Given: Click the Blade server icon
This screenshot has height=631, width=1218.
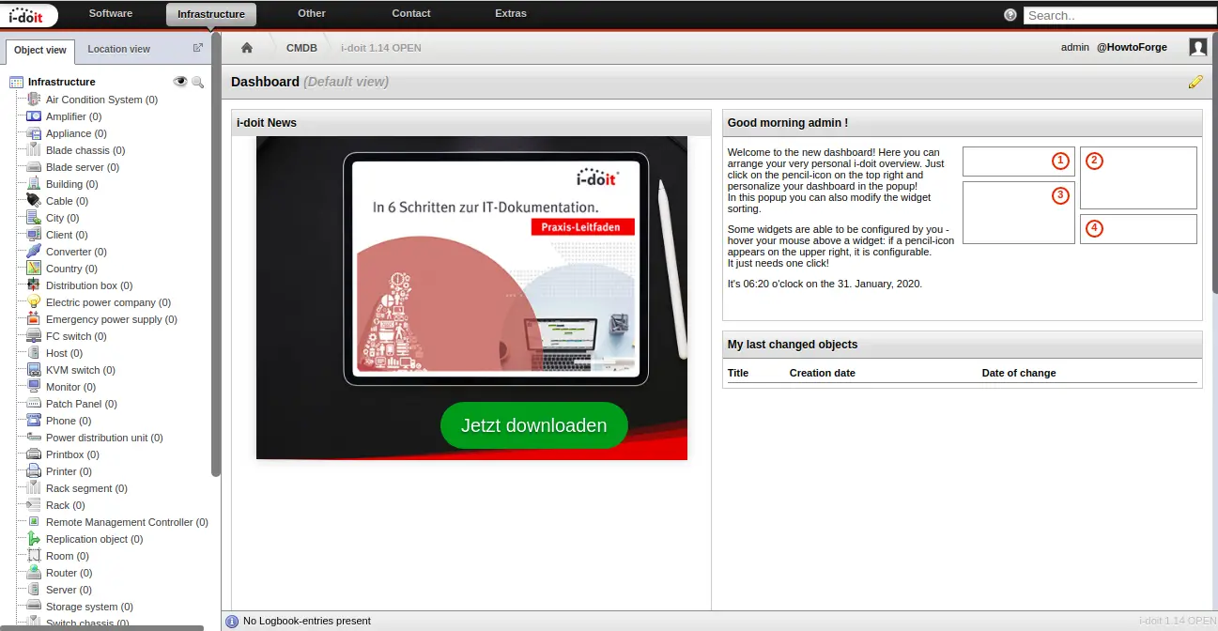Looking at the screenshot, I should coord(34,167).
